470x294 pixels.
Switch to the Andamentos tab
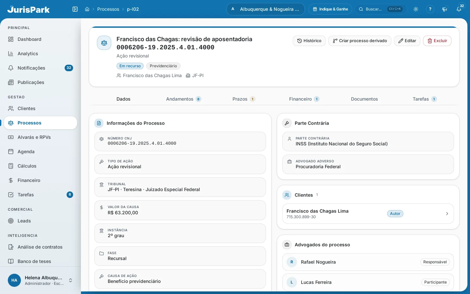[183, 99]
